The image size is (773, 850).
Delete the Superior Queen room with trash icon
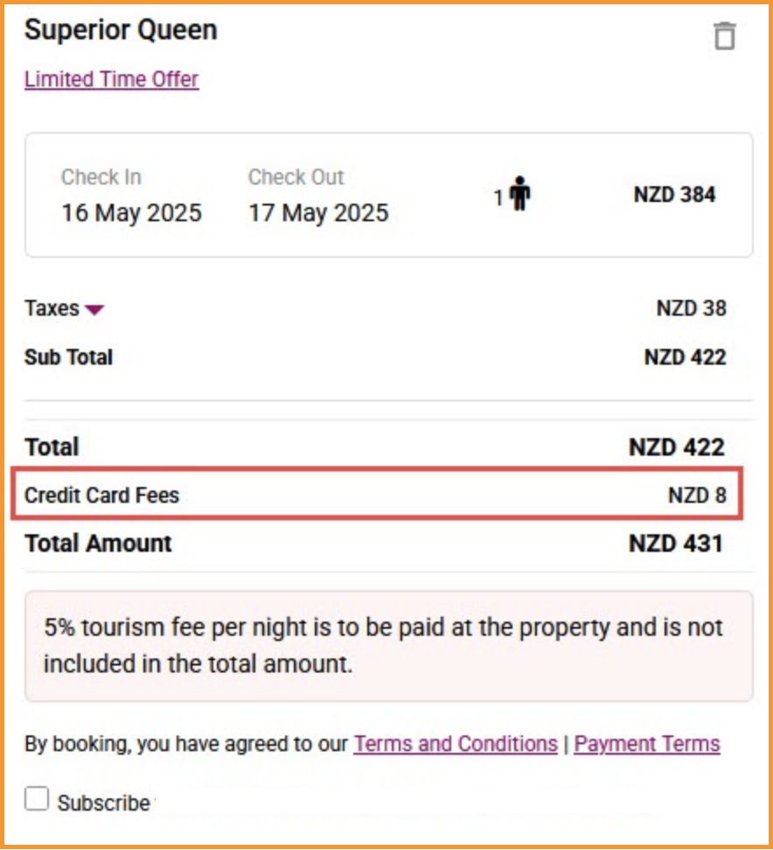pos(725,36)
